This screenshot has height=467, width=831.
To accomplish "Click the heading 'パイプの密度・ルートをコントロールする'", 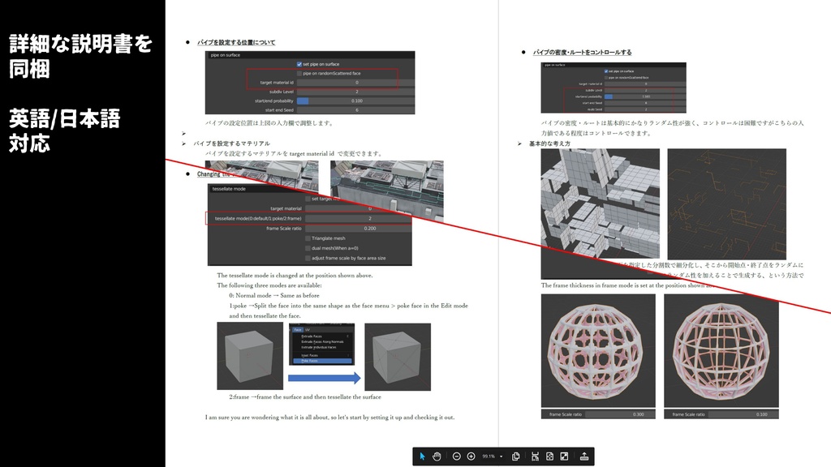I will (582, 53).
